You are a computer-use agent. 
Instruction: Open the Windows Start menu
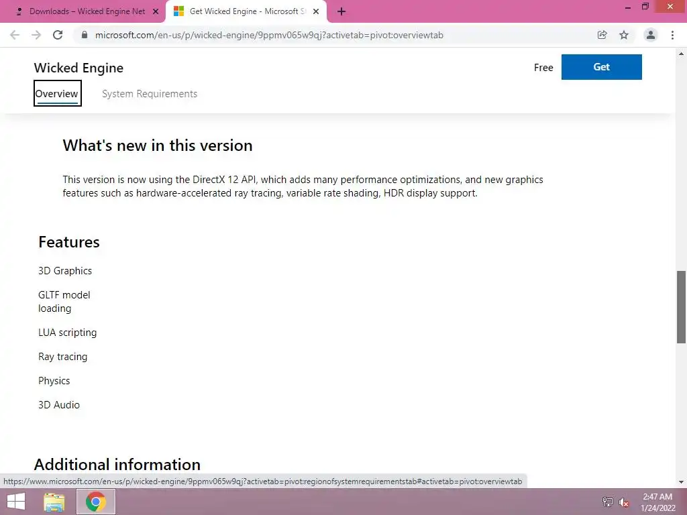(x=16, y=502)
